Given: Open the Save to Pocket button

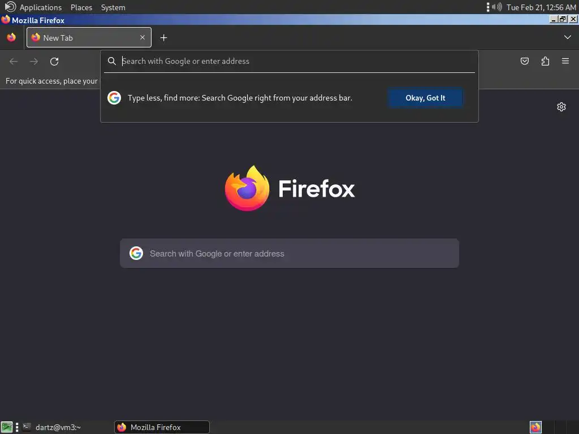Looking at the screenshot, I should [524, 61].
